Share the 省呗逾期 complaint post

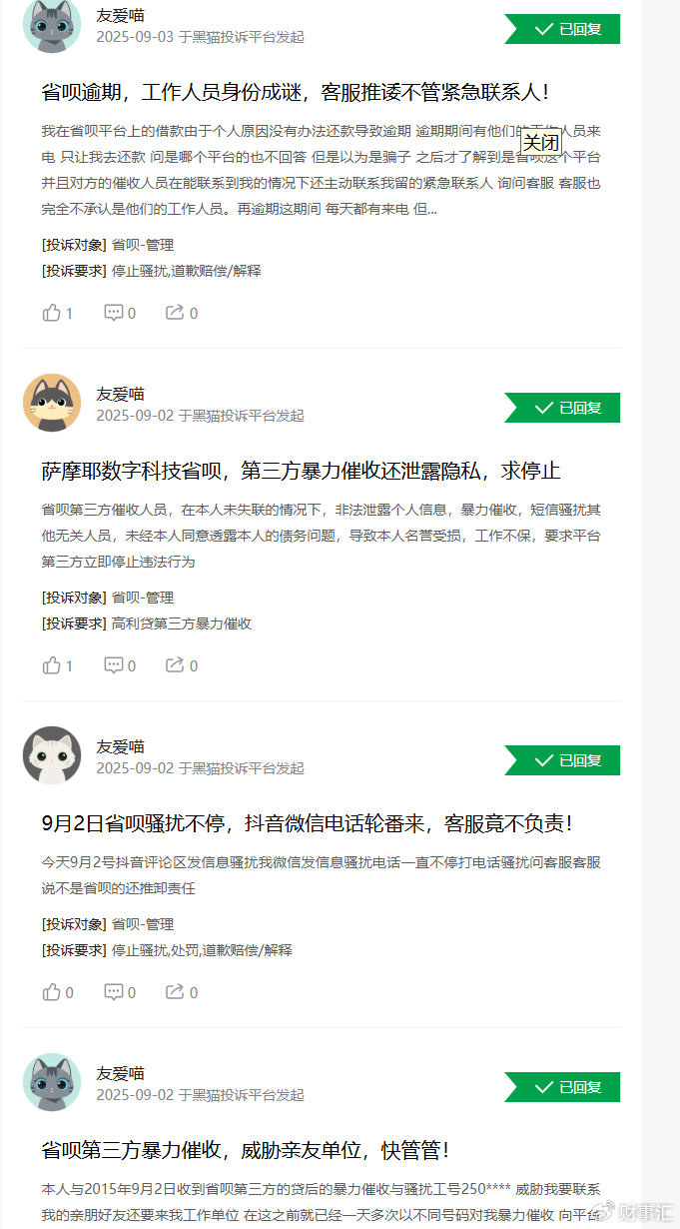[x=182, y=313]
